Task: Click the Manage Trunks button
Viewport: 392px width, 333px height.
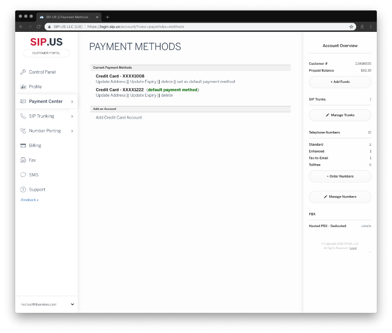Action: 340,115
